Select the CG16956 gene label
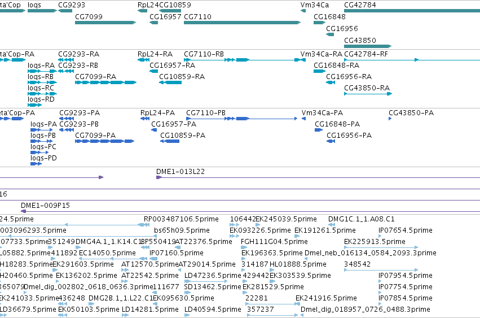This screenshot has width=480, height=318. (x=342, y=28)
